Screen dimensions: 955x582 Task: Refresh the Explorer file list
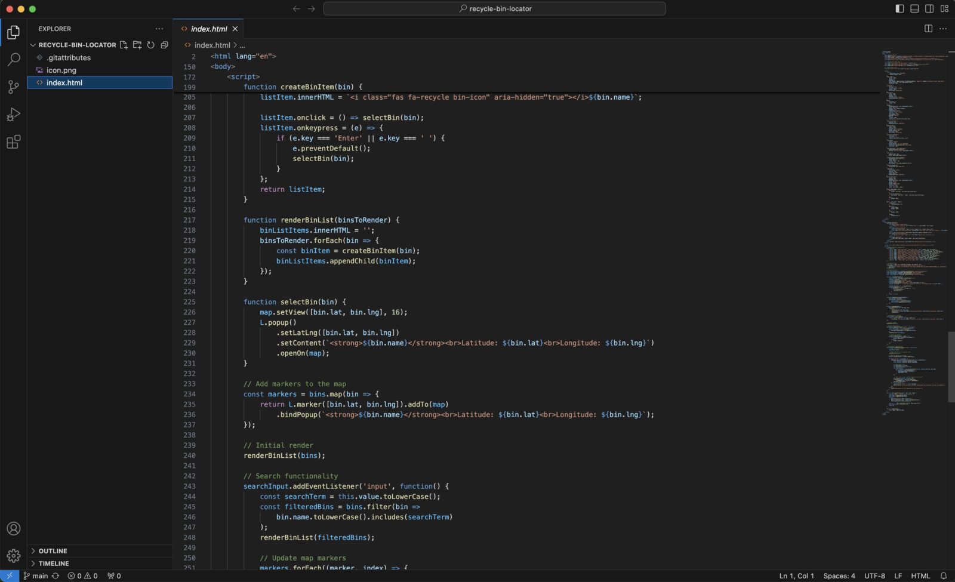click(x=151, y=45)
